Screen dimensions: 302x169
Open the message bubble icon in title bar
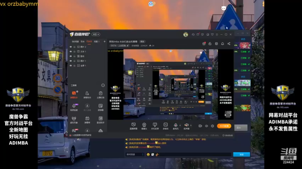(202, 35)
